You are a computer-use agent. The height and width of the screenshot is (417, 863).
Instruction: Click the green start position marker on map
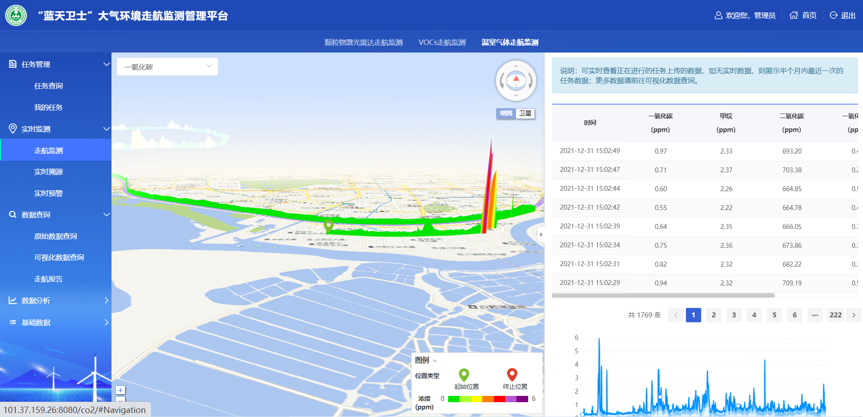coord(329,225)
